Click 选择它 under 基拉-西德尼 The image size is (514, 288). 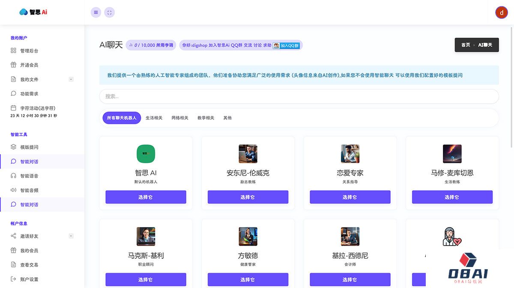350,279
